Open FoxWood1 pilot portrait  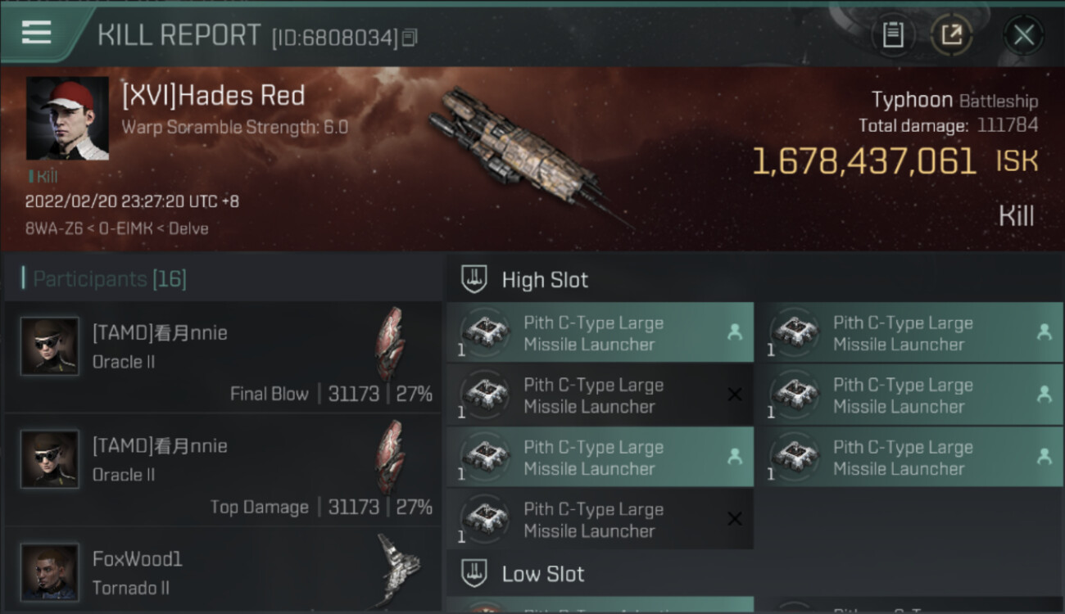pyautogui.click(x=50, y=571)
